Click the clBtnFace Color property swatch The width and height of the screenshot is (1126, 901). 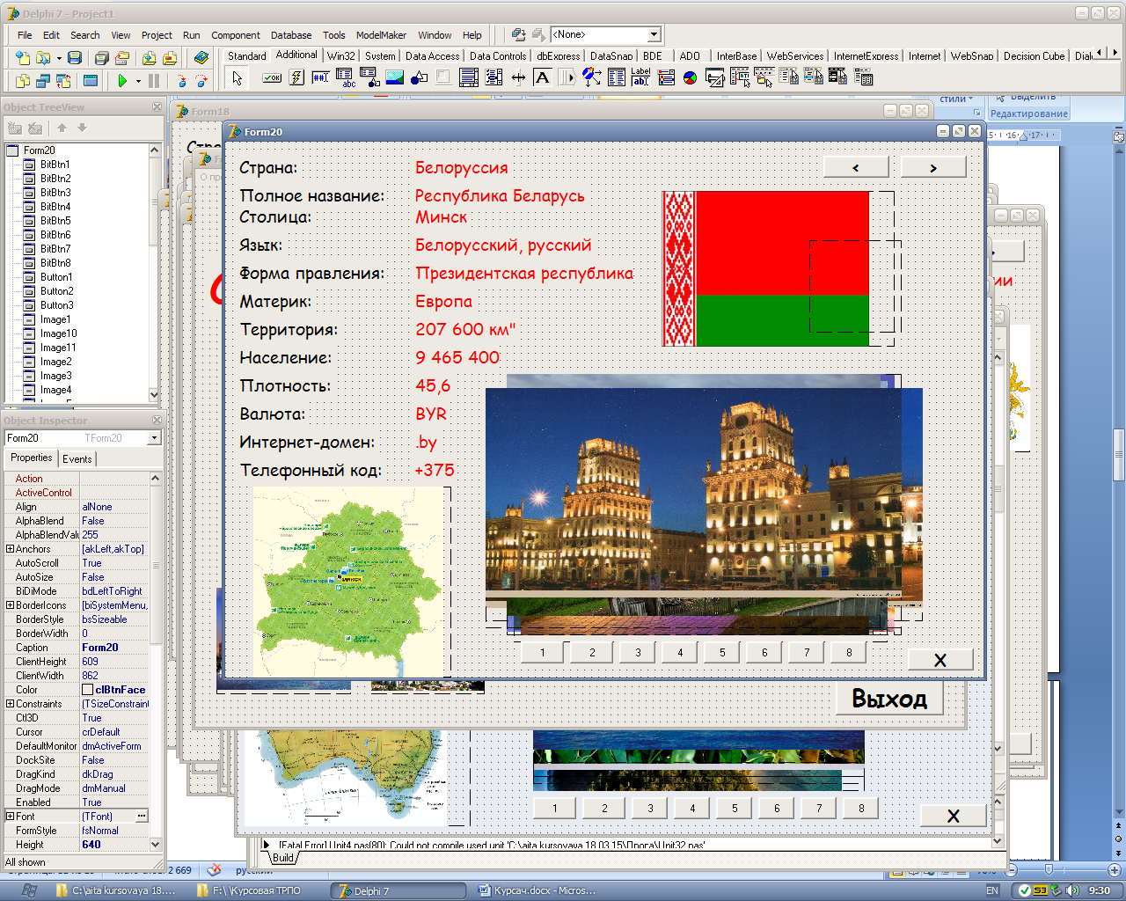88,690
